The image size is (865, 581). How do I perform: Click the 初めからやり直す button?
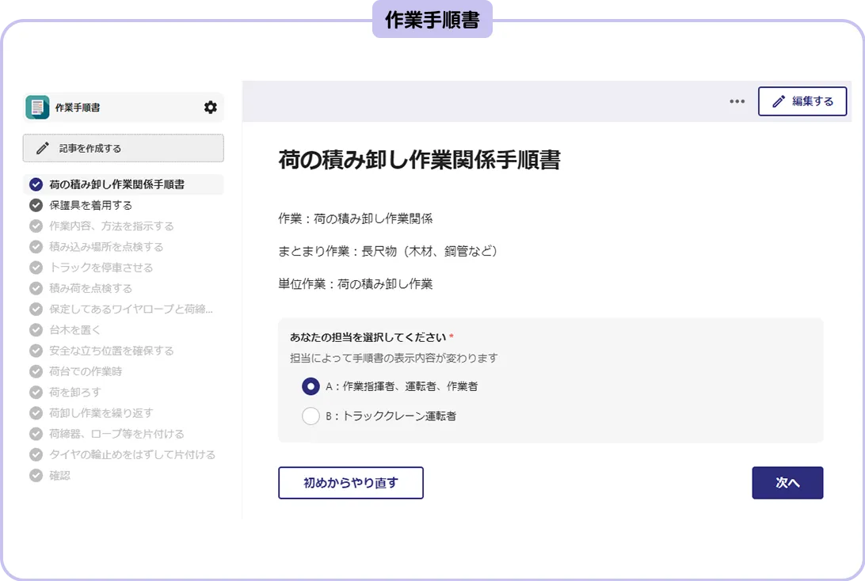(x=351, y=483)
